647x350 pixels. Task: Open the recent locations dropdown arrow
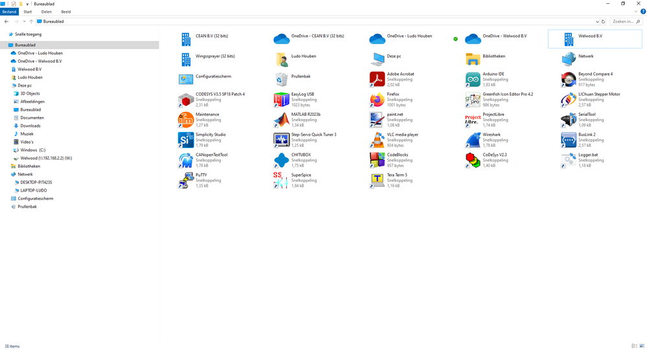pos(24,21)
